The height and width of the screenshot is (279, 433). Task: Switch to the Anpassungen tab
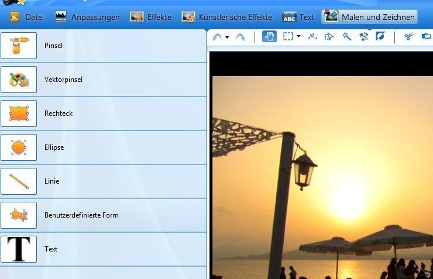[87, 17]
